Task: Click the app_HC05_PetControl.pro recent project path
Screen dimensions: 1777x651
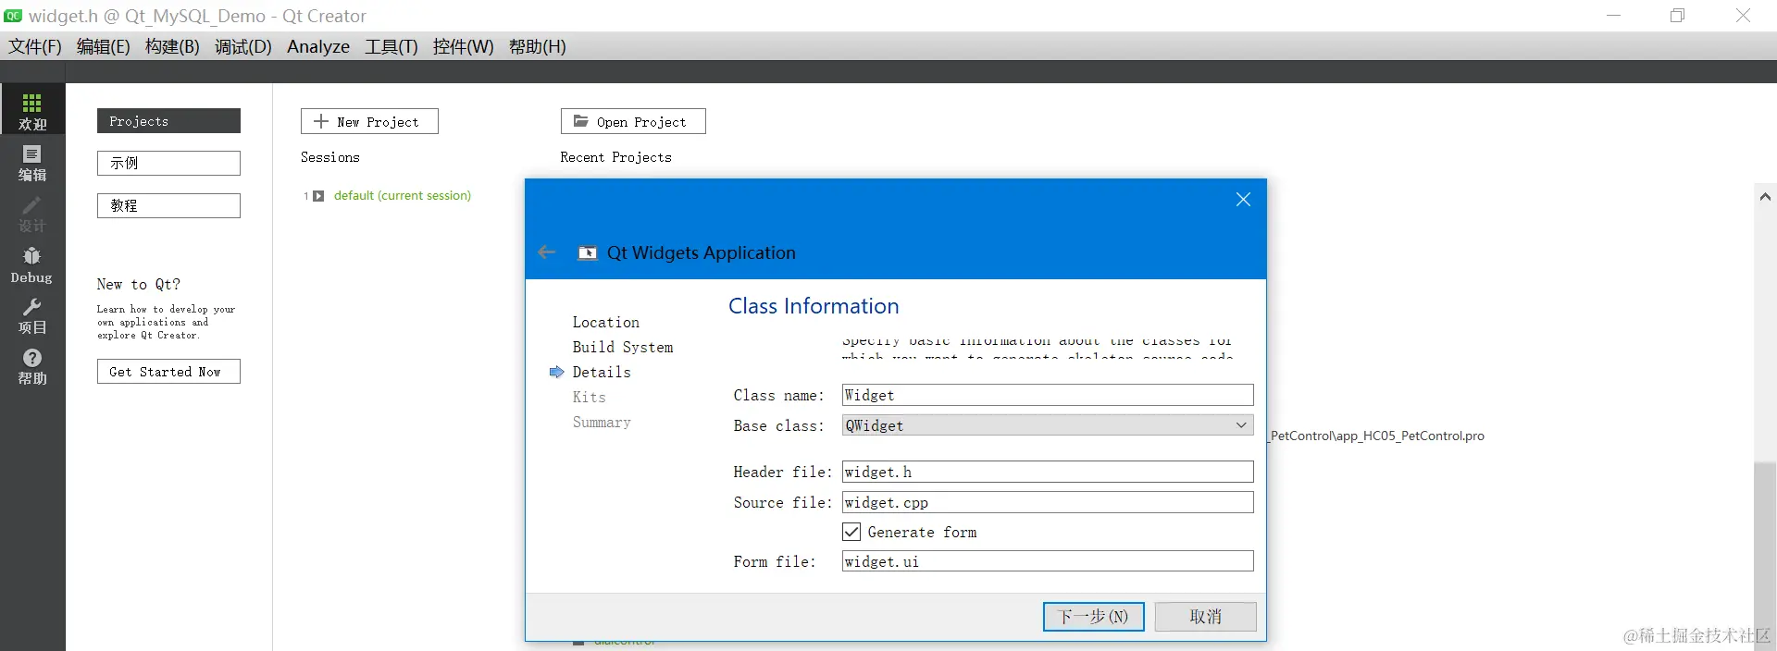Action: (1376, 436)
